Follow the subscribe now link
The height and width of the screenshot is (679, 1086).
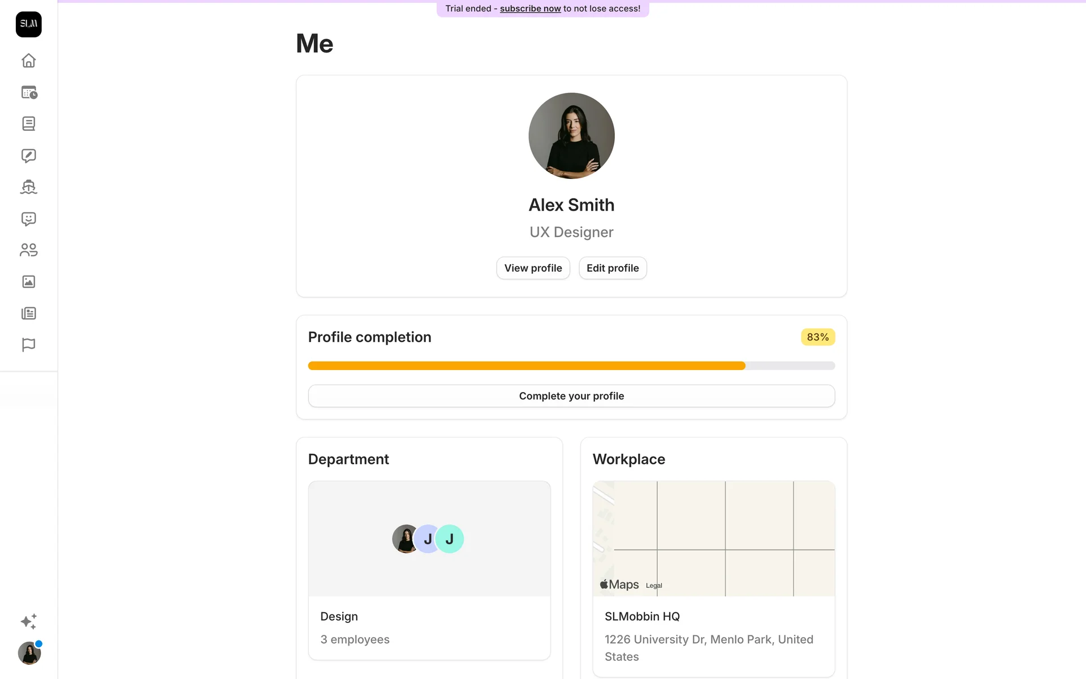[530, 8]
